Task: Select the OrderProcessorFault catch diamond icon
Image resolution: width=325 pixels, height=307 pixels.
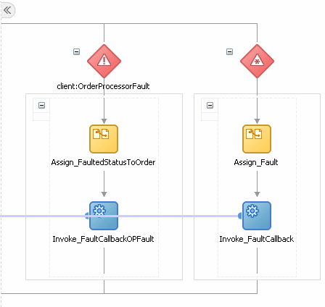Action: tap(104, 61)
